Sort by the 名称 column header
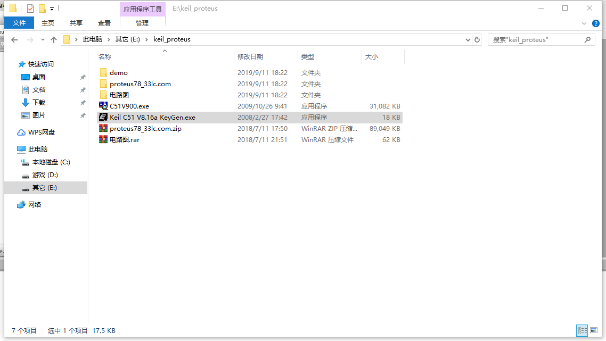This screenshot has width=606, height=341. [105, 57]
